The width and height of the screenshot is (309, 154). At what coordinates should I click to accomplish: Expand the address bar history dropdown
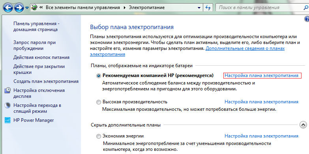[x=199, y=8]
